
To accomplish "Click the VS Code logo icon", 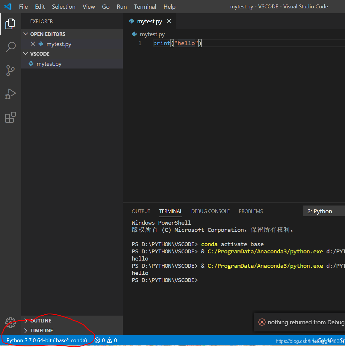I will point(8,6).
